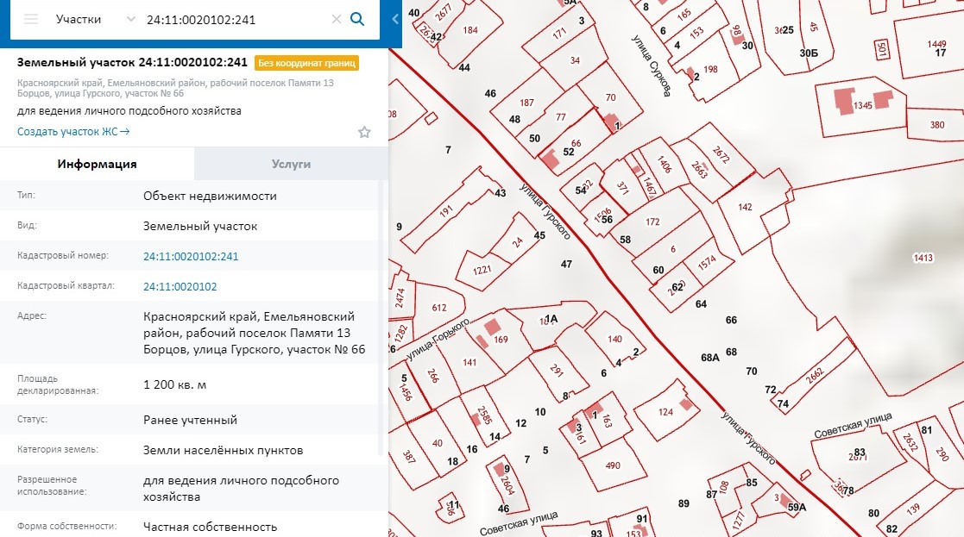Switch to the Услуги tab

(x=291, y=164)
